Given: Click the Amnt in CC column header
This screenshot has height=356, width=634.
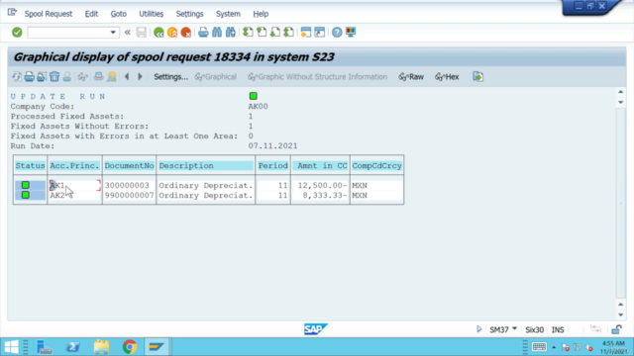Looking at the screenshot, I should point(320,166).
